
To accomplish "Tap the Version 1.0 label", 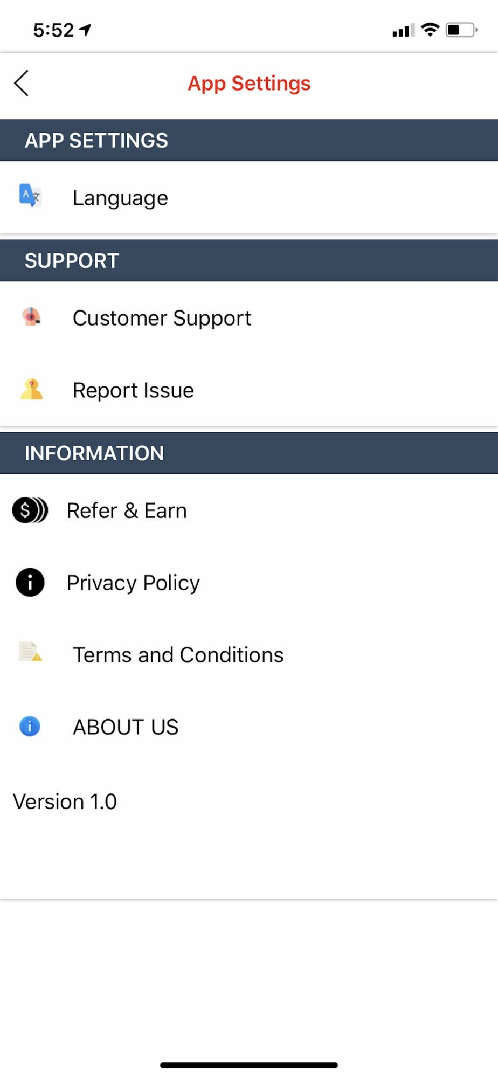I will click(65, 801).
